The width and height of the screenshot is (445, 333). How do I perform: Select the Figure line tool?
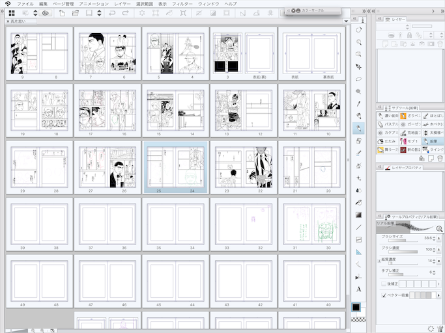pos(359,227)
